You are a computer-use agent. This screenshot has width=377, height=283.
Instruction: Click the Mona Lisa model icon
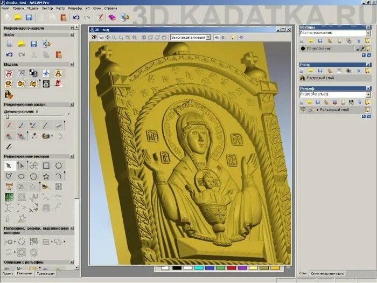click(9, 95)
